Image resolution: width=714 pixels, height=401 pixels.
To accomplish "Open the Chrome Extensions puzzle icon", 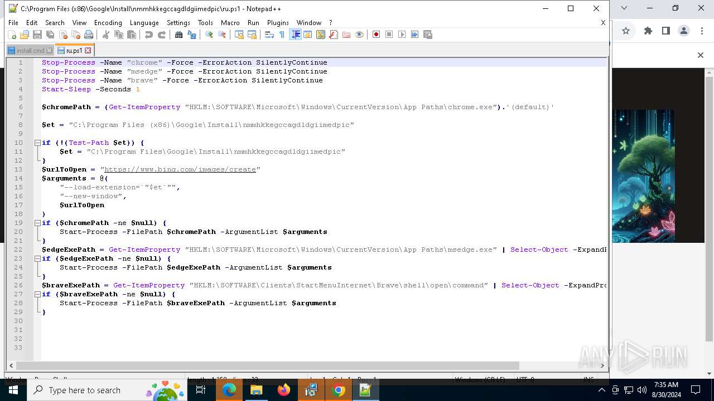I will pyautogui.click(x=648, y=31).
